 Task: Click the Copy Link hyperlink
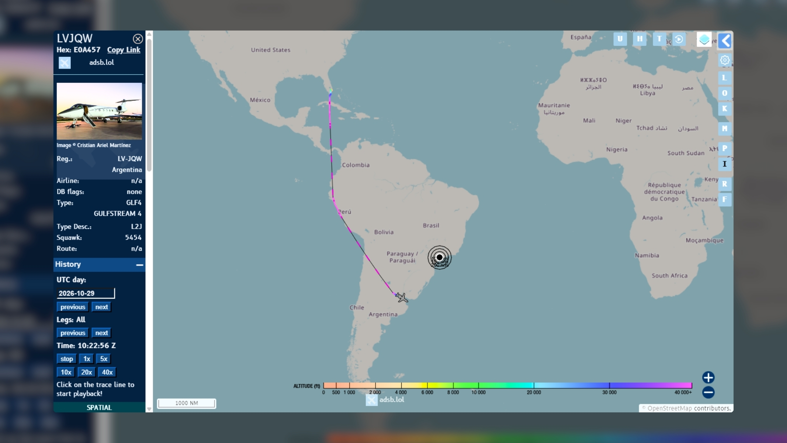click(x=124, y=50)
